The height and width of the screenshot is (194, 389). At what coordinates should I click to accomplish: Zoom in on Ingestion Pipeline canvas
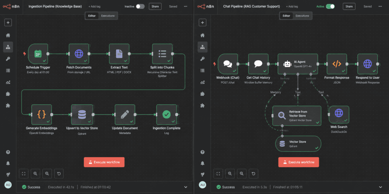[x=47, y=174]
